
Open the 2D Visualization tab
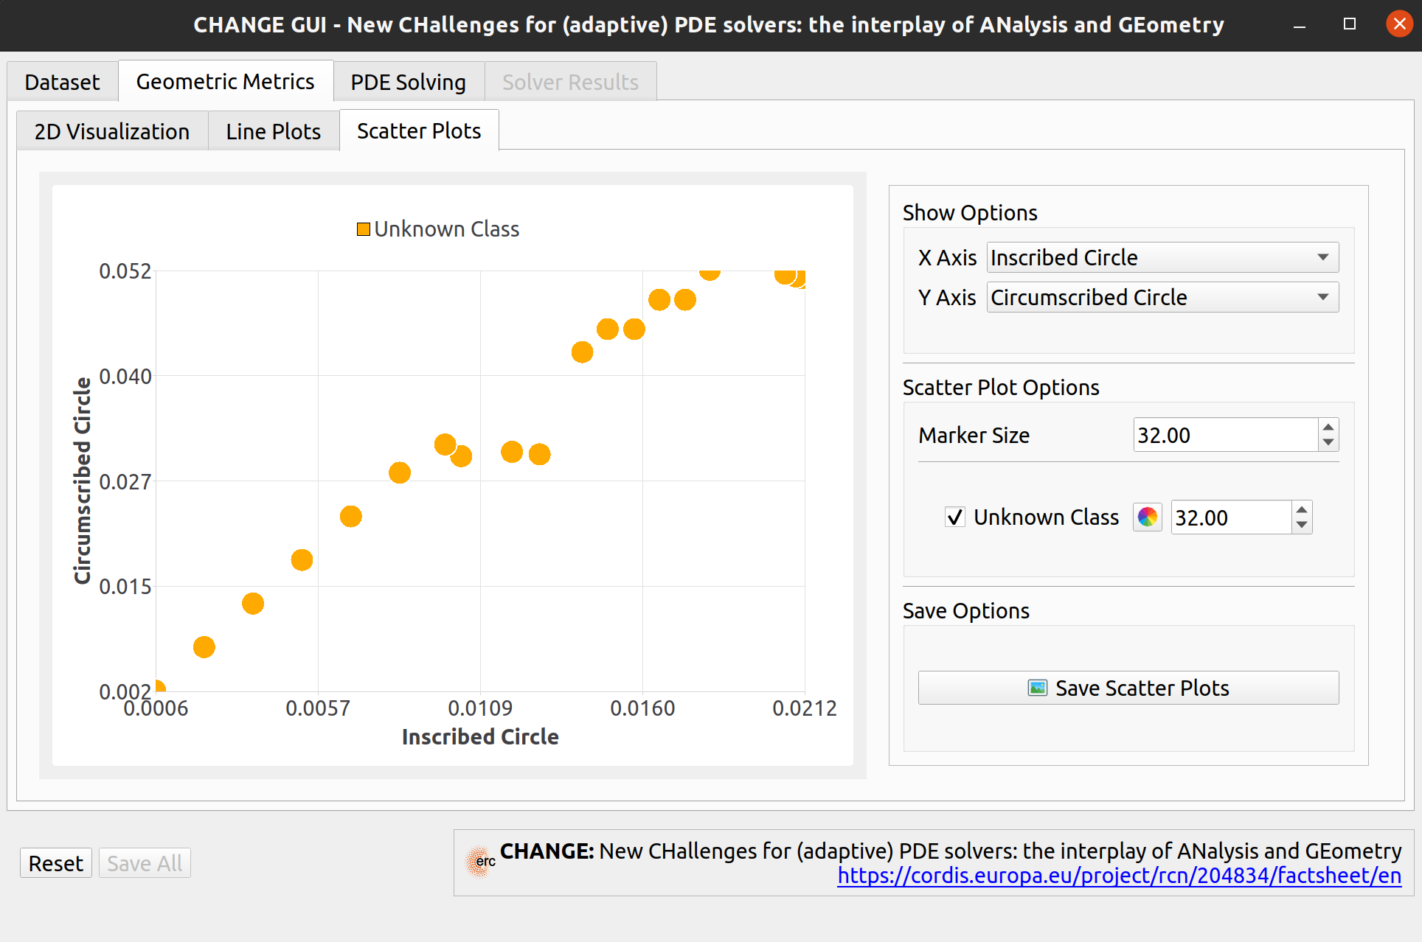112,131
